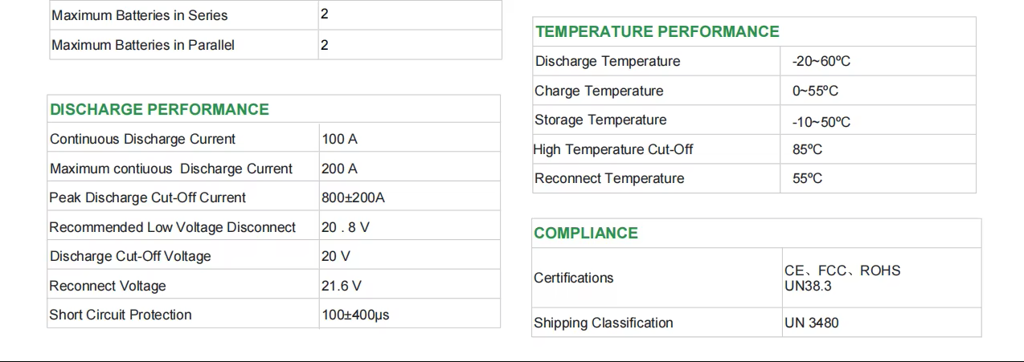
Task: Select the Charge Temperature 0~55ºC value
Action: (x=815, y=91)
